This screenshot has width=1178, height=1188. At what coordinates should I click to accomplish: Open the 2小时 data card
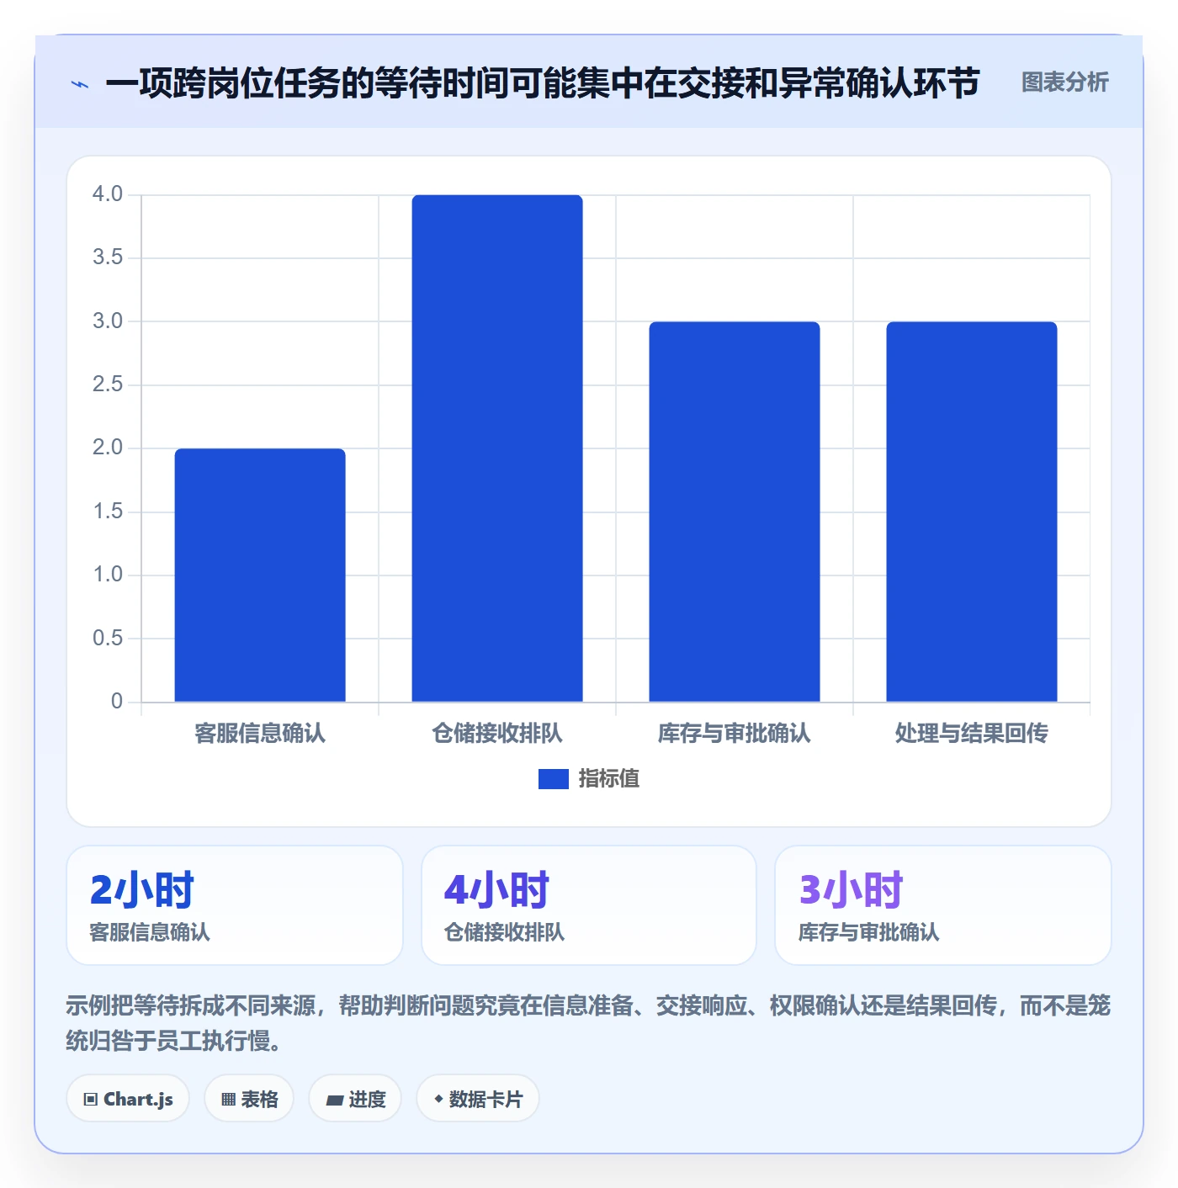[235, 905]
